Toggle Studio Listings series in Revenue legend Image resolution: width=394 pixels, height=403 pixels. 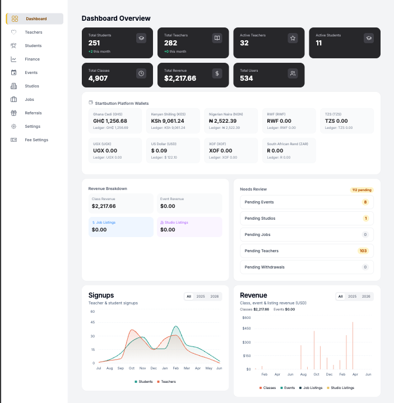tap(340, 388)
